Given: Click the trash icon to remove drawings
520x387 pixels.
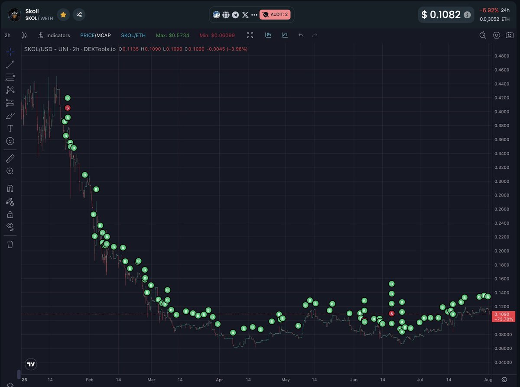Looking at the screenshot, I should tap(10, 244).
